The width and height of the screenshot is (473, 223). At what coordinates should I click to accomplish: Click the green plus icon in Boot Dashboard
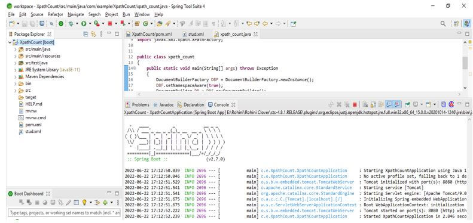105,202
